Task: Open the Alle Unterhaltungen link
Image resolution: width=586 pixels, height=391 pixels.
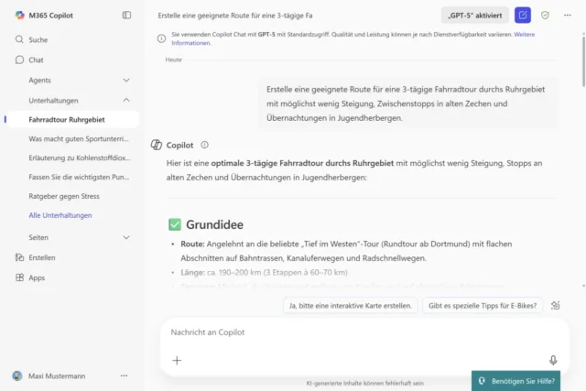Action: [x=60, y=215]
